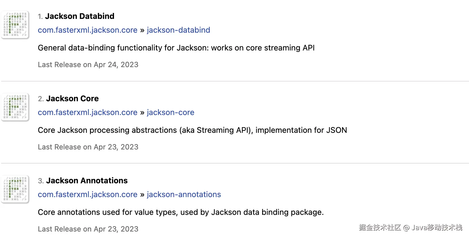Click the Last Release date under Jackson Core
The height and width of the screenshot is (238, 469).
[x=88, y=147]
